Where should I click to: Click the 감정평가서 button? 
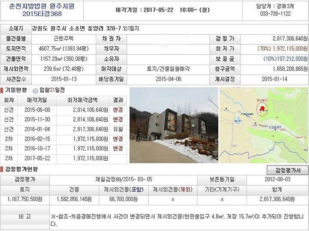pos(288,170)
